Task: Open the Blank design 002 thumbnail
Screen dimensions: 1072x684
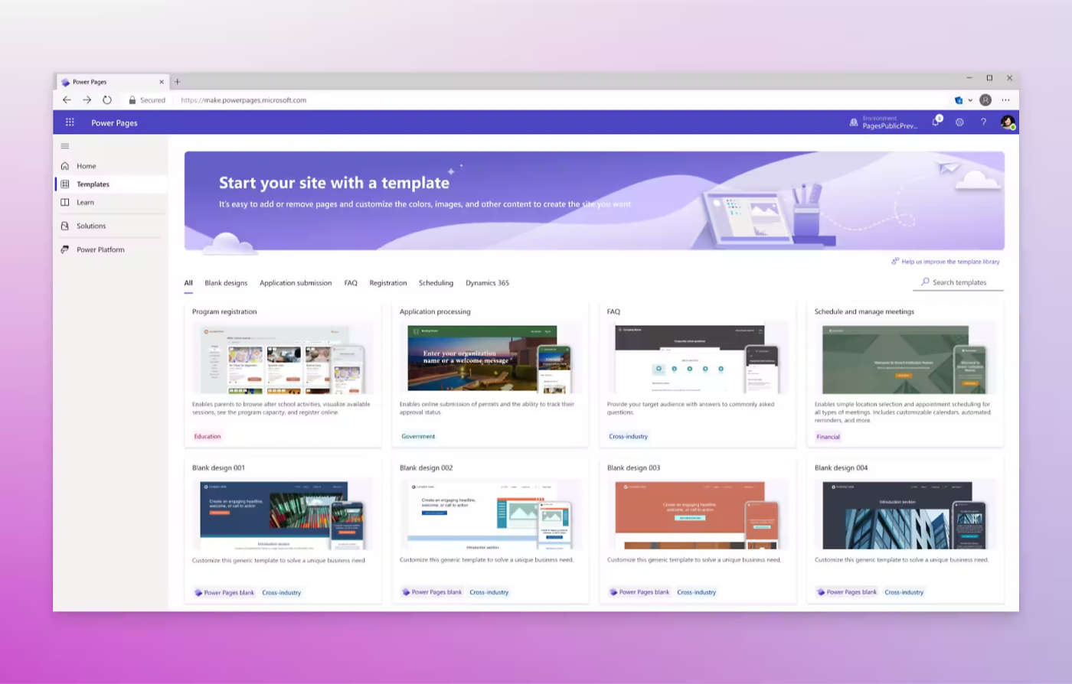Action: [490, 514]
